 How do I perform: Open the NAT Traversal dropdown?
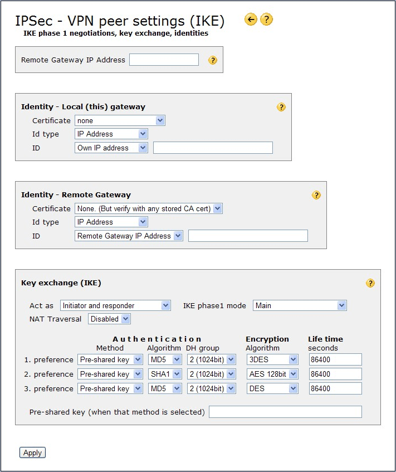click(110, 319)
